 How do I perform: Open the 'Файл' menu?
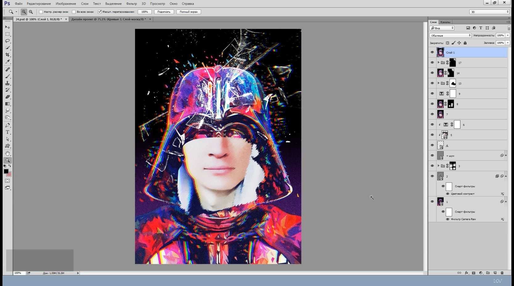18,4
